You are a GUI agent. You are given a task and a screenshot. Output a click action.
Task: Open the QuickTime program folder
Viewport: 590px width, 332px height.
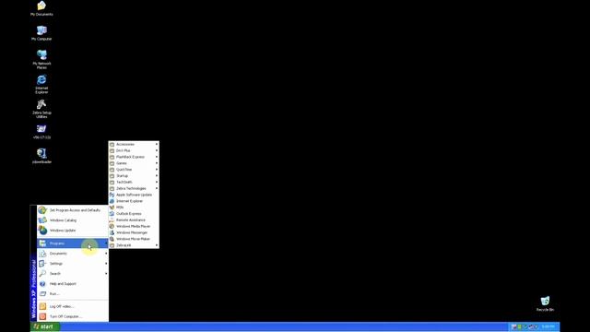pos(134,170)
